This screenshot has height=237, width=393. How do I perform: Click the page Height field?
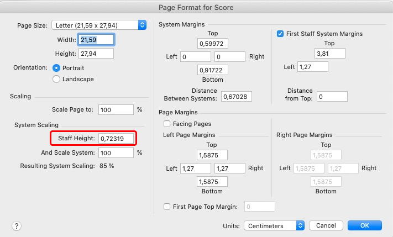point(97,54)
